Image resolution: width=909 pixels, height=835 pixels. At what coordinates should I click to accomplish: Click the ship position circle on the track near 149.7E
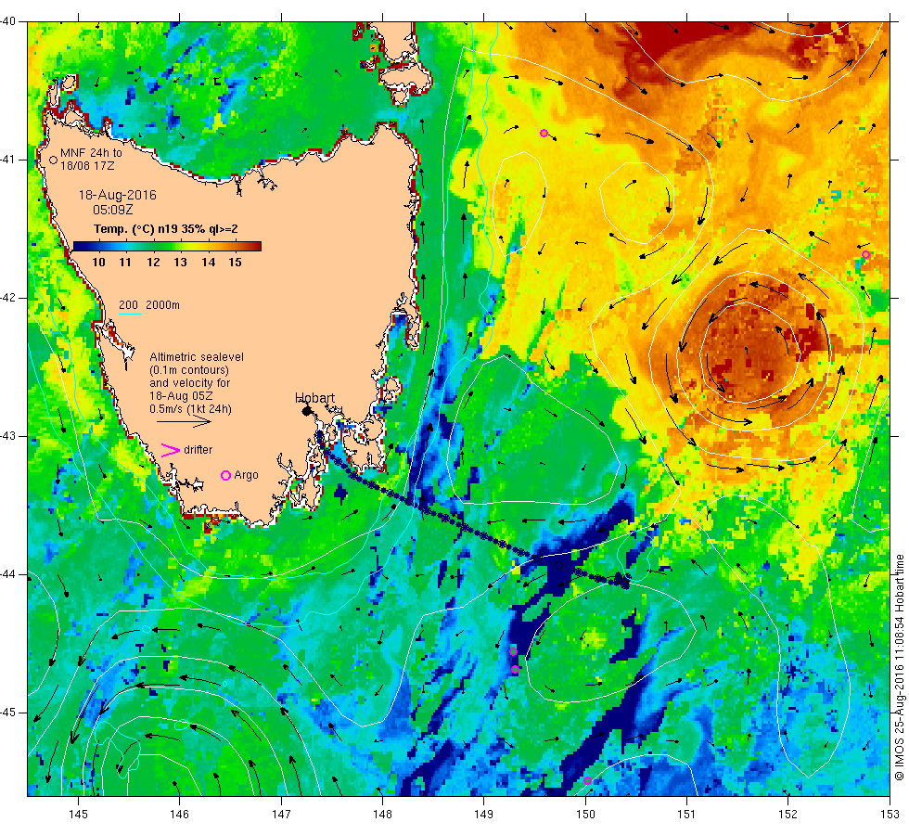(x=558, y=565)
